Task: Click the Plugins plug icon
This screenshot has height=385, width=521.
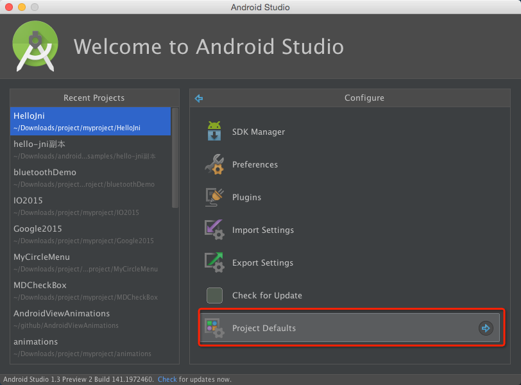Action: tap(214, 197)
